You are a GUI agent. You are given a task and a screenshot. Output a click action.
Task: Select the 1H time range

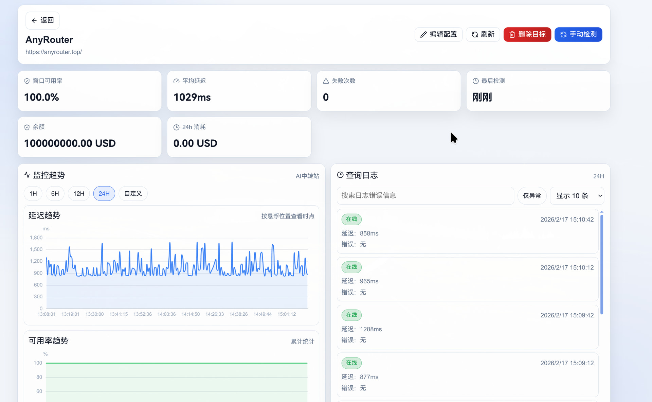pos(33,194)
